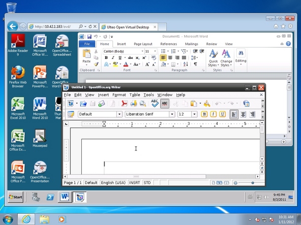Viewport: 301px width, 225px height.
Task: Toggle Align Left in Word Paragraph group
Action: point(163,57)
